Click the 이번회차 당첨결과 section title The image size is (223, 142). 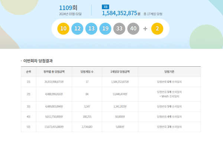point(38,61)
